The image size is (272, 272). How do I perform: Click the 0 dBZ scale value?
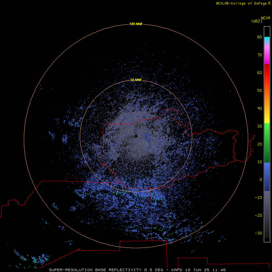261,180
